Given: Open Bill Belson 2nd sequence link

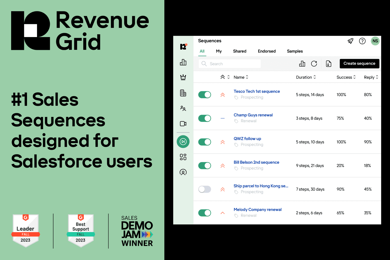Looking at the screenshot, I should click(257, 162).
